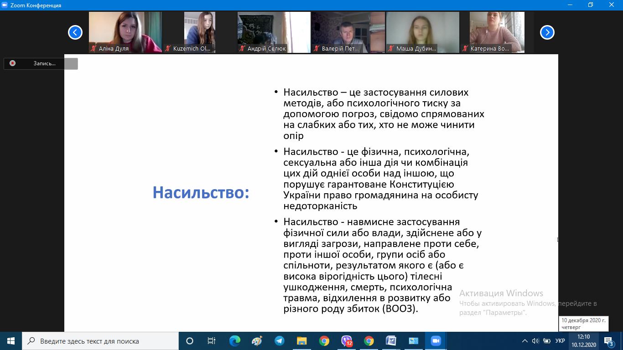Click the Запись... recording label
Screen dimensions: 623x350
point(44,63)
